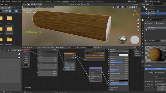Click the pin icon in node editor header
The width and height of the screenshot is (166, 93).
[101, 48]
